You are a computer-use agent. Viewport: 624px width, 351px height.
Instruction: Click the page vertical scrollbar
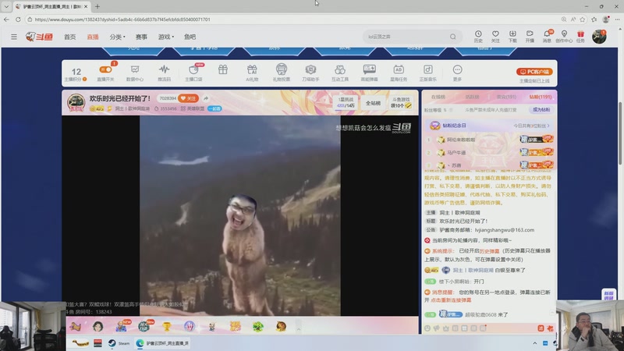(620, 133)
